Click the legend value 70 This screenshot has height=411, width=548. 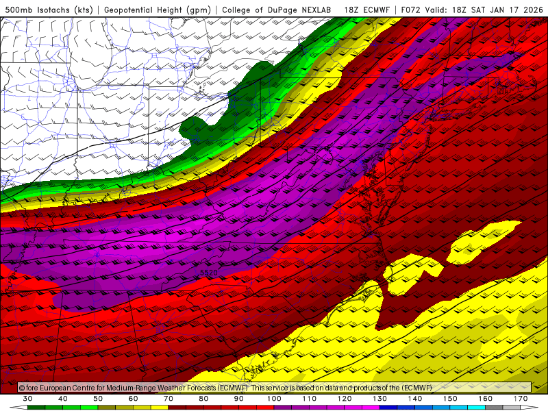pos(169,399)
